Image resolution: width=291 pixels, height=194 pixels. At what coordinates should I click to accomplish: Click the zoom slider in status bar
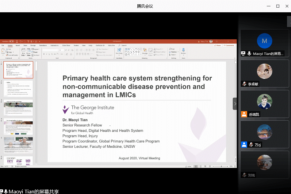coord(221,166)
